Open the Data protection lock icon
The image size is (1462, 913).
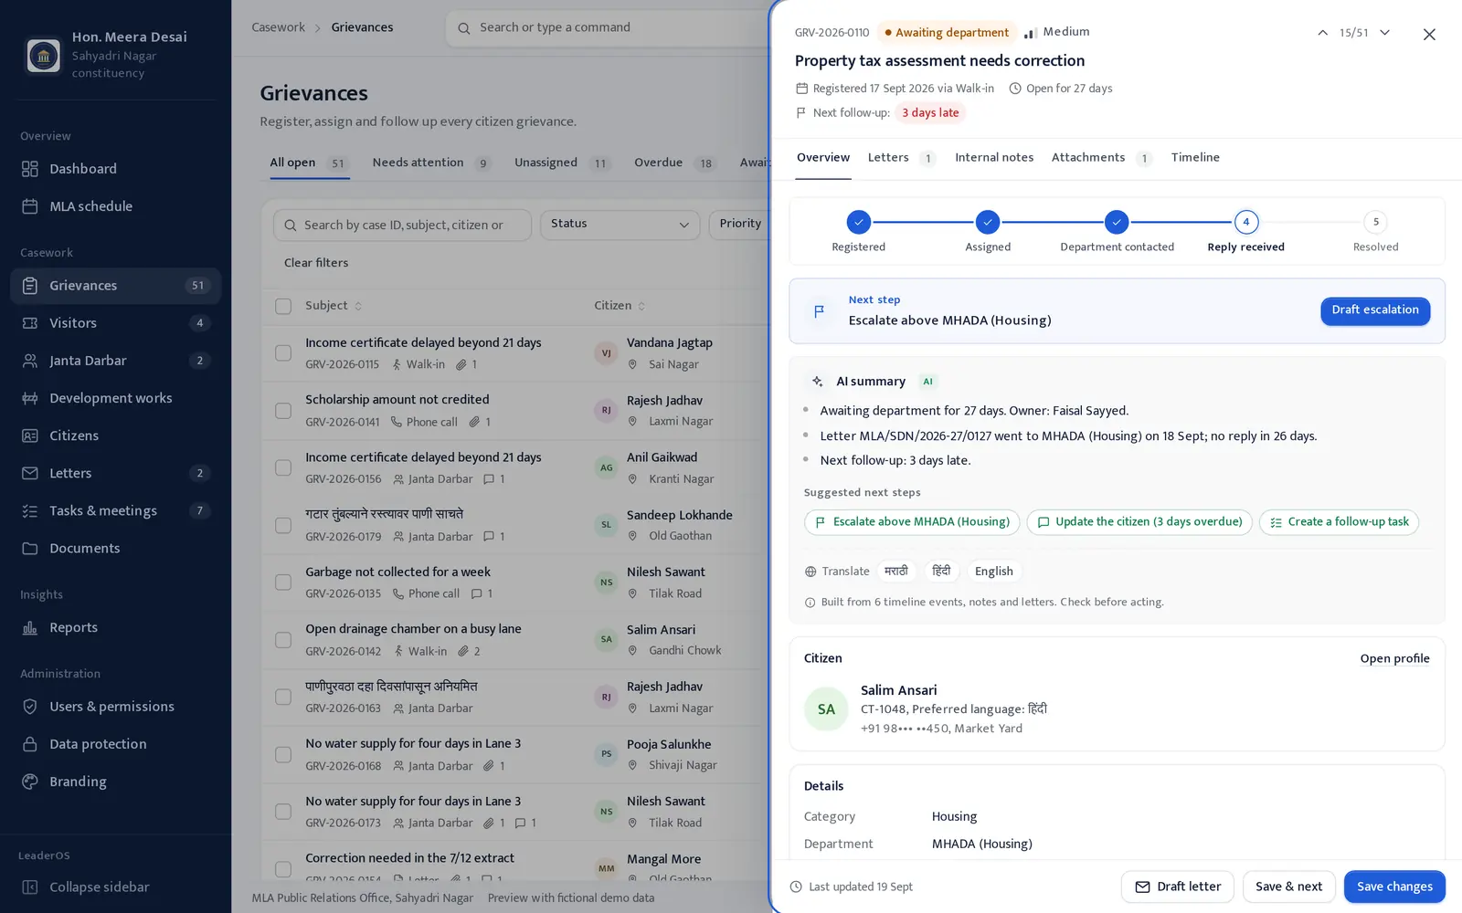tap(30, 744)
